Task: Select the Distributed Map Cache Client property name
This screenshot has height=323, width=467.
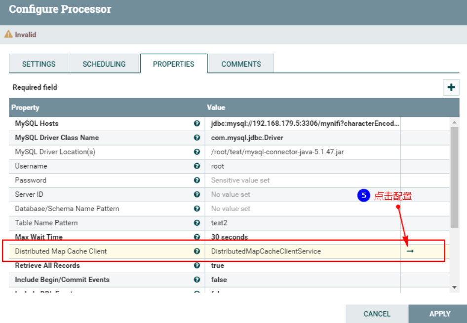Action: point(61,251)
